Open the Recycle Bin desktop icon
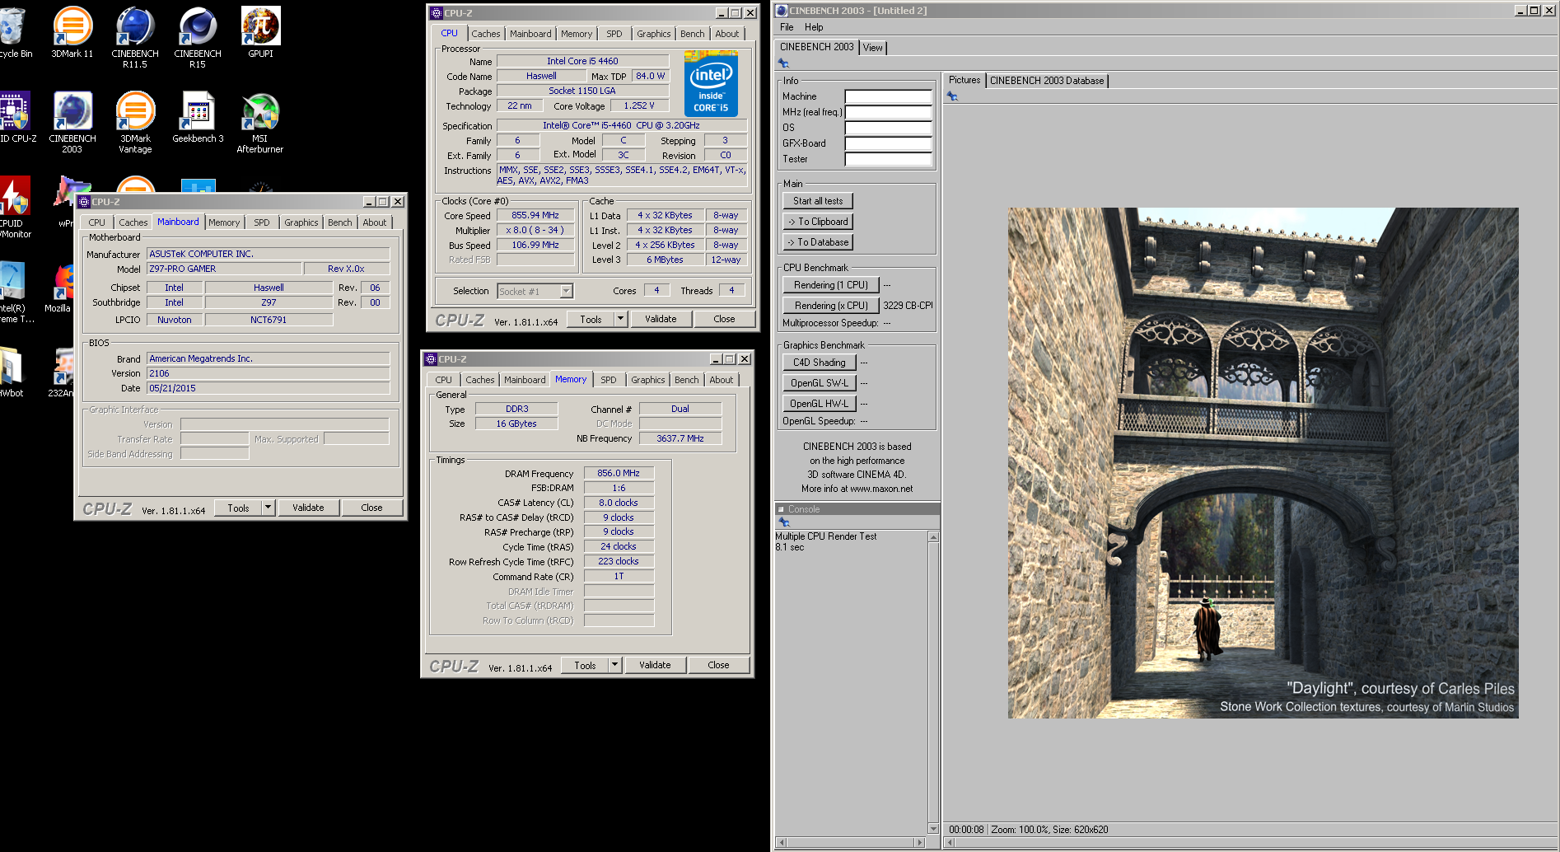This screenshot has height=852, width=1560. tap(13, 32)
